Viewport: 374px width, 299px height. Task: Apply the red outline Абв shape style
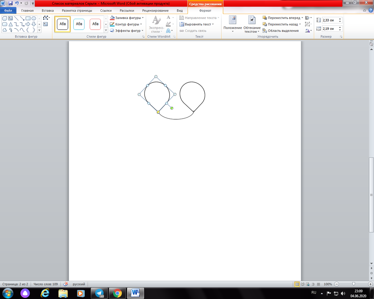pos(95,24)
